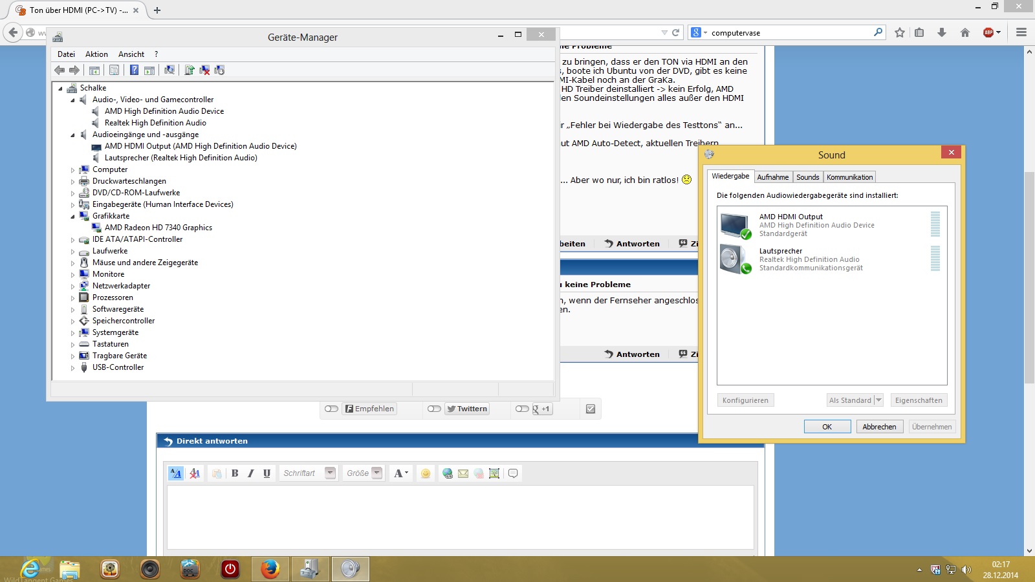Insert link icon in reply editor

click(448, 473)
